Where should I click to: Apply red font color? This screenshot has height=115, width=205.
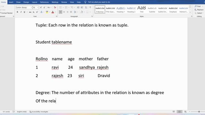coord(53,12)
